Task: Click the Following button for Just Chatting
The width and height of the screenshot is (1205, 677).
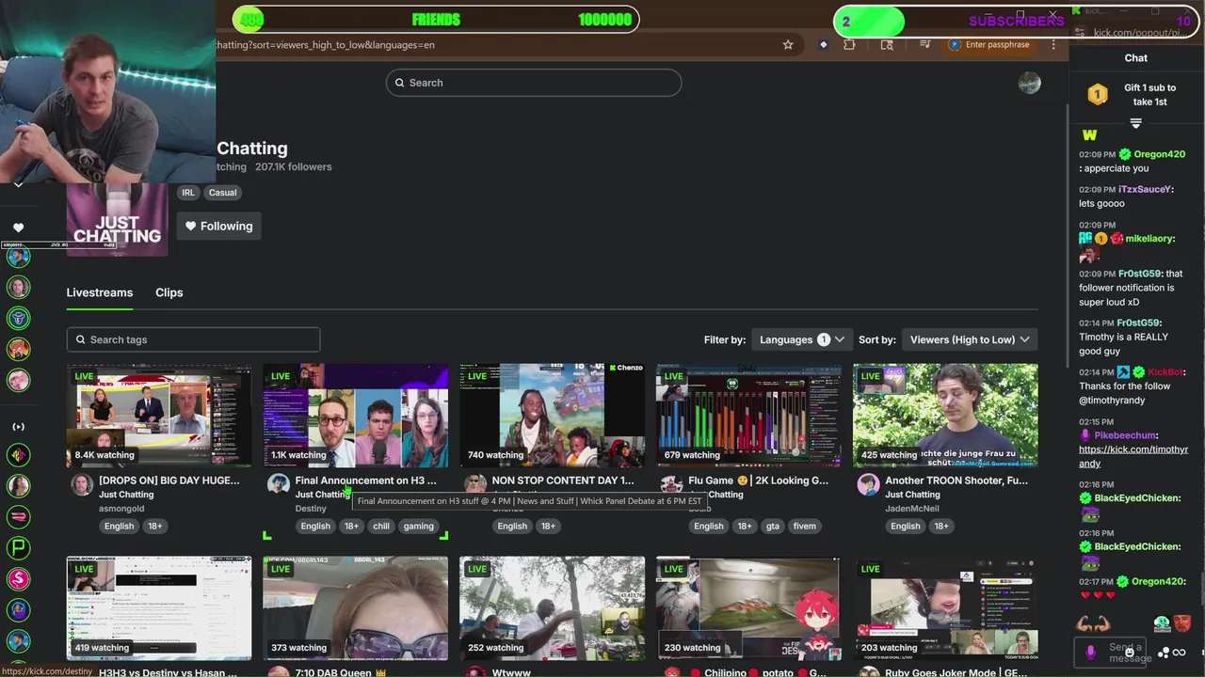Action: tap(219, 226)
